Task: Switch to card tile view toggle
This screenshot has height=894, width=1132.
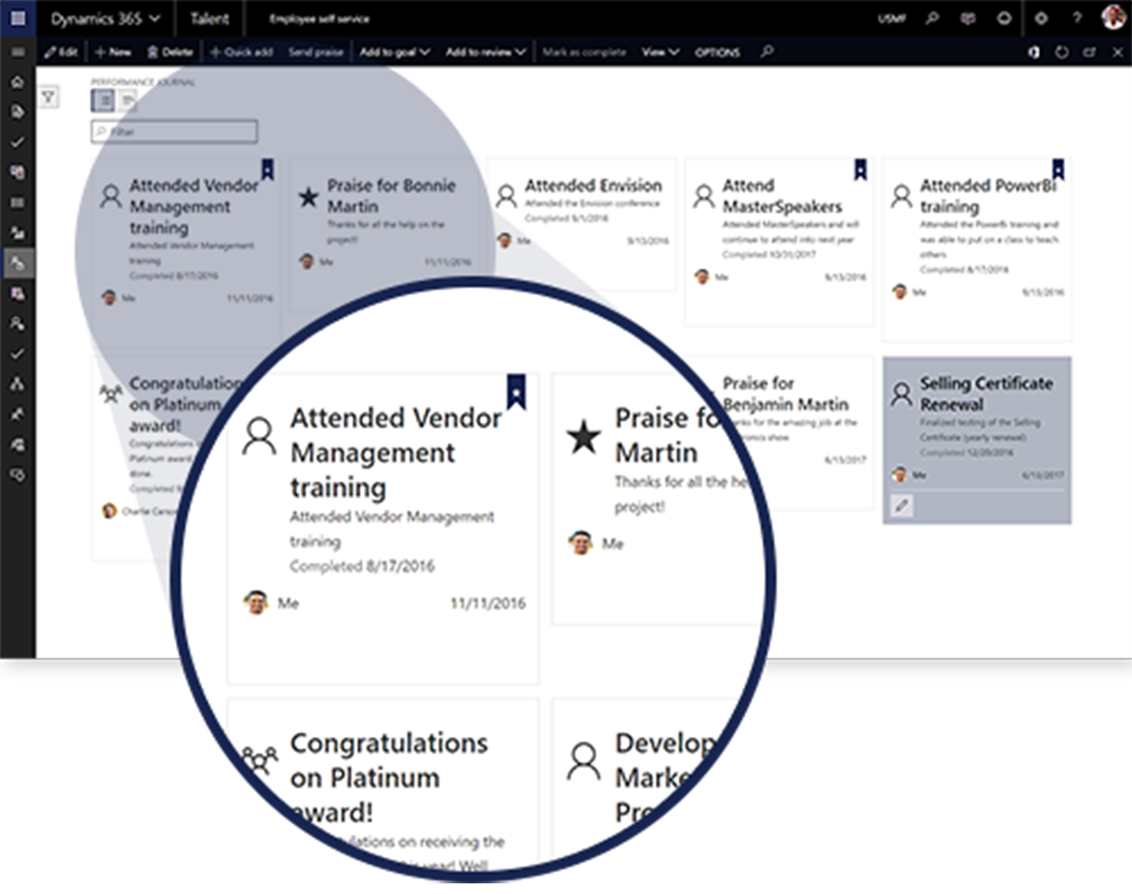Action: (x=103, y=100)
